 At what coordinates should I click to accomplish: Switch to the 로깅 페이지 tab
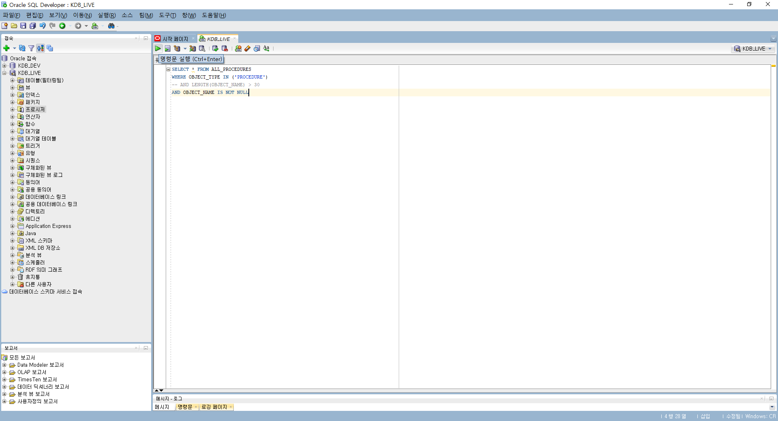(x=214, y=407)
